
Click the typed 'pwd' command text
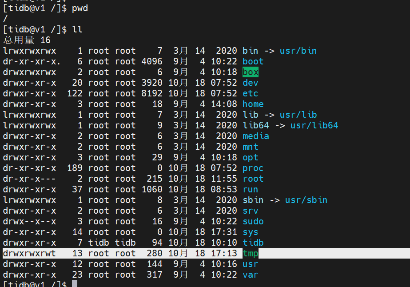tap(80, 8)
